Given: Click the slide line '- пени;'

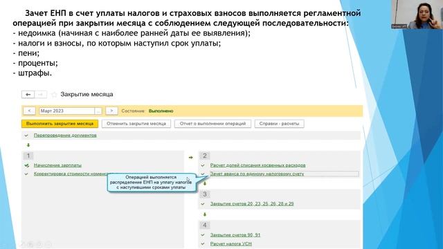Looking at the screenshot, I should [x=26, y=53].
